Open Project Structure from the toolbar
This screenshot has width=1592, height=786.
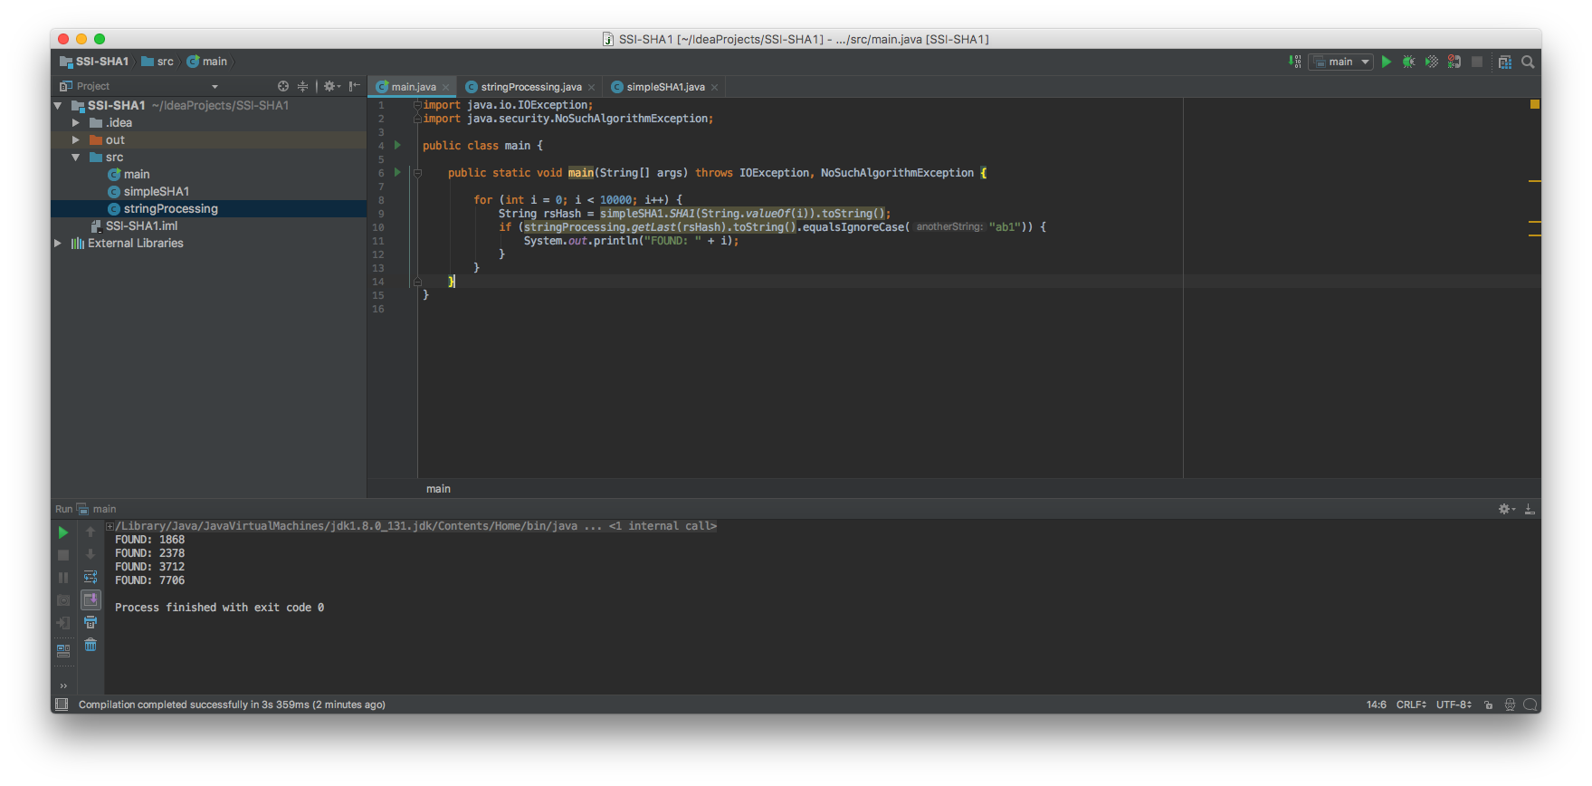[x=1505, y=62]
